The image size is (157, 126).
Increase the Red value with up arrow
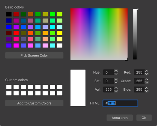pos(147,71)
